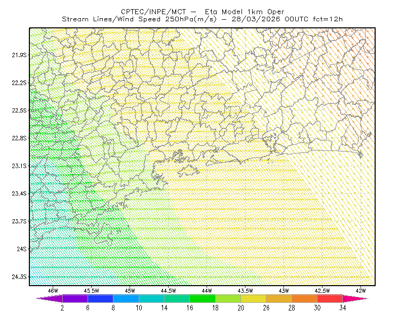Click the latitude label '21.9S'
The image size is (405, 313).
click(19, 55)
